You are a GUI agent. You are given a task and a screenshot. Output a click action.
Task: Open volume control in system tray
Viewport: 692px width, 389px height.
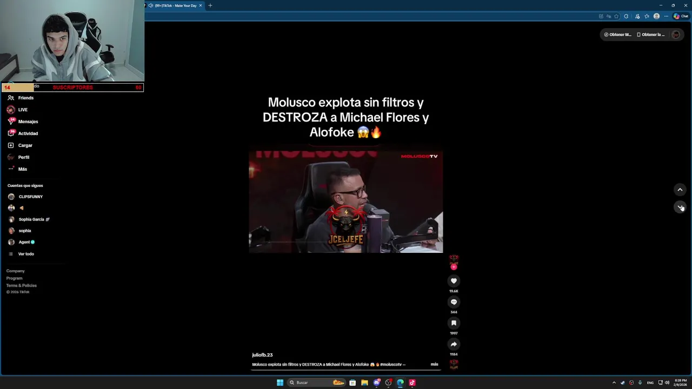point(667,383)
